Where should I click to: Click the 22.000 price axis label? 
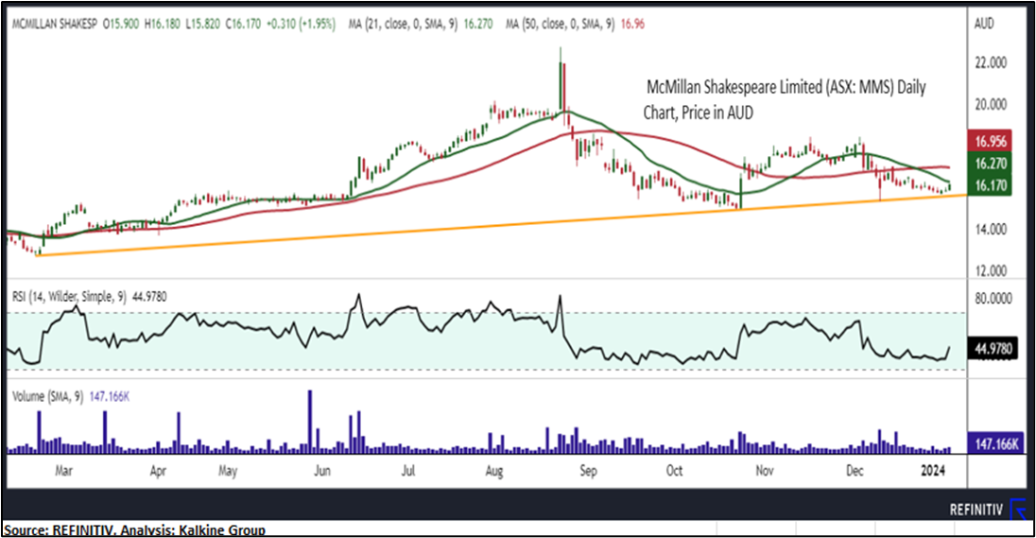pyautogui.click(x=991, y=62)
